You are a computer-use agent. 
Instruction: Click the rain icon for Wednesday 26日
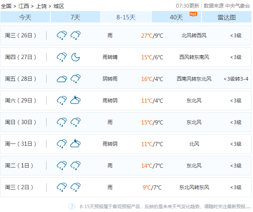(62, 35)
